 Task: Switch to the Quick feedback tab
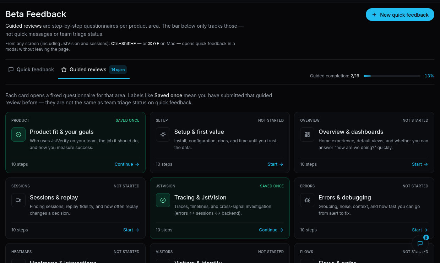[x=31, y=70]
